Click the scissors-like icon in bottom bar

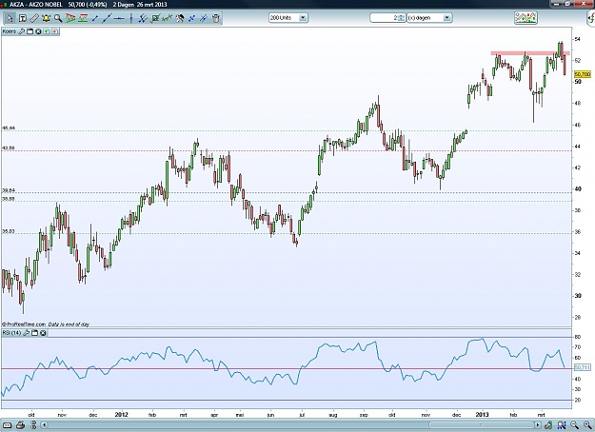(33, 425)
